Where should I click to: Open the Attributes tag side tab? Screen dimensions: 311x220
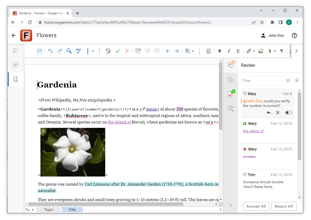pyautogui.click(x=230, y=79)
